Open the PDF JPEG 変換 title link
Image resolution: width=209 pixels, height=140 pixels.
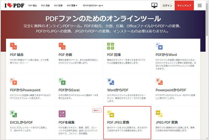pos(118,122)
